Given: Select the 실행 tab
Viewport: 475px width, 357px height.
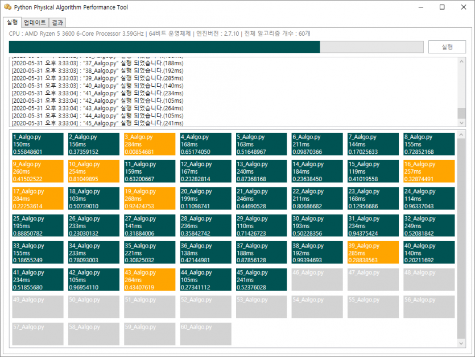Looking at the screenshot, I should point(12,22).
